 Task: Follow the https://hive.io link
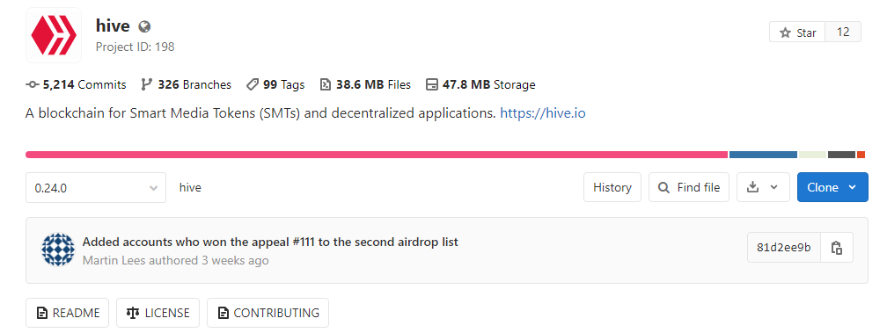click(x=543, y=113)
